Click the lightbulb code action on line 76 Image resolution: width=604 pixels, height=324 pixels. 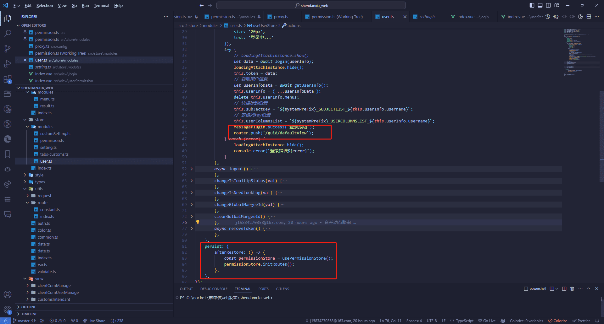click(x=198, y=222)
